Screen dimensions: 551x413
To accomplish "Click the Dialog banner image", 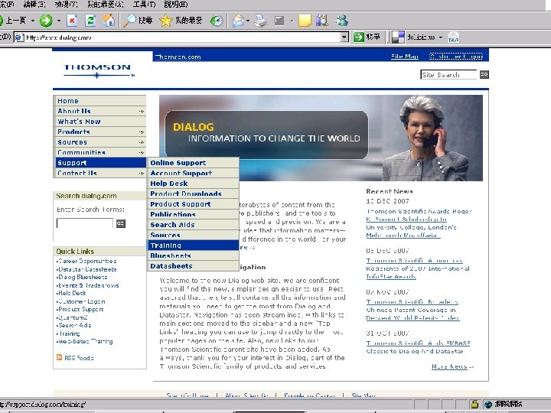I will tap(321, 138).
